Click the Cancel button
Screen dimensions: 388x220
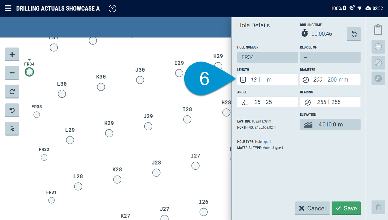pos(312,208)
